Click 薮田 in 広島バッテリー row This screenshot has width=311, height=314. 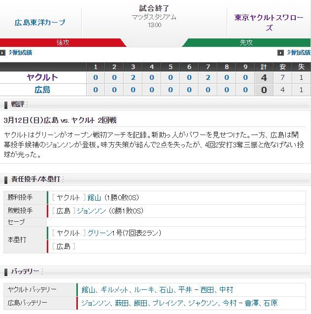click(122, 303)
